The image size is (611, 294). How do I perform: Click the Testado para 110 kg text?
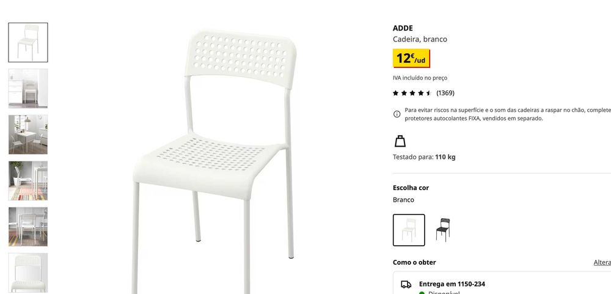coord(424,157)
